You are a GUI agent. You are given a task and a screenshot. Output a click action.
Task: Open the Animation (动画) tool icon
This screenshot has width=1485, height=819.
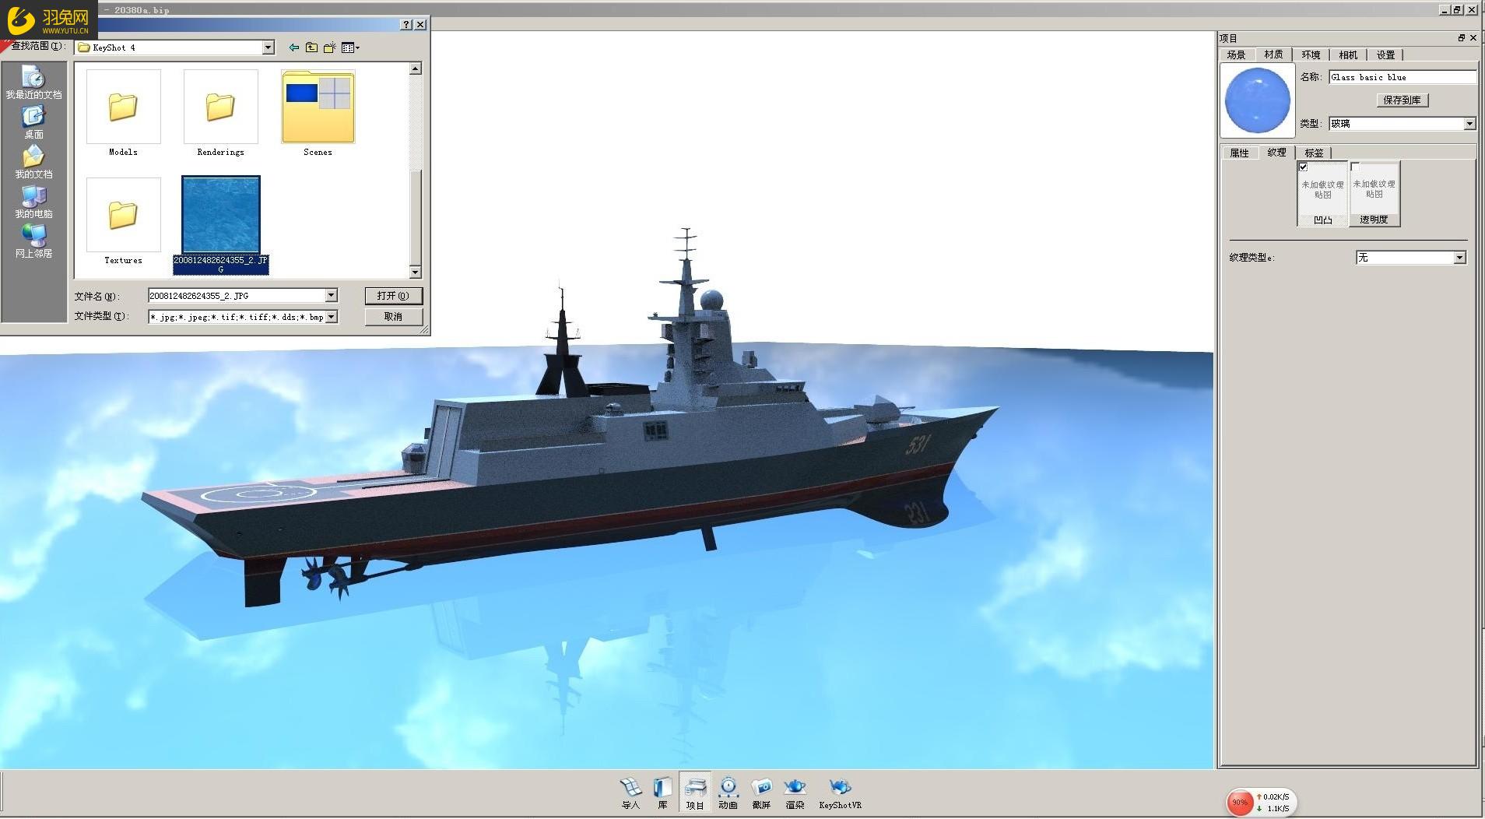coord(728,788)
